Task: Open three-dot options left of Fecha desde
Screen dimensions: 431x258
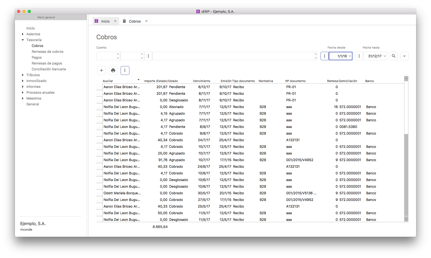Action: [324, 56]
